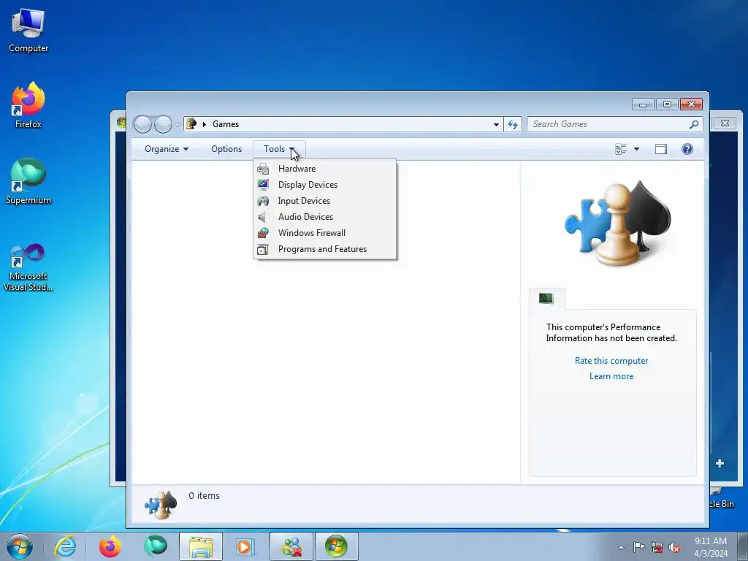Select the performance information tab icon

546,299
